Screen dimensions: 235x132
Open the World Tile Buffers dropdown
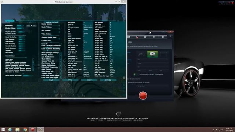pyautogui.click(x=22, y=37)
